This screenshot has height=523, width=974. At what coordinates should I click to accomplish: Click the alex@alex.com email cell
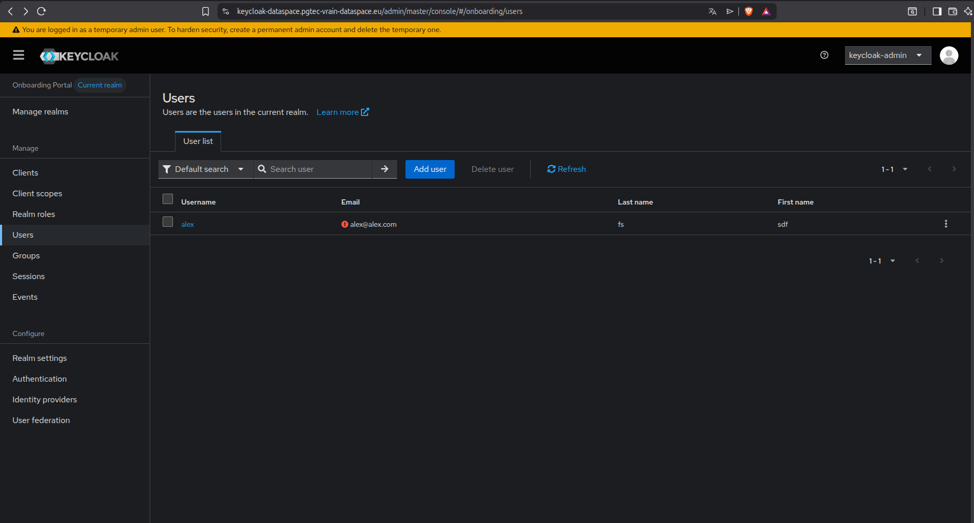point(373,224)
